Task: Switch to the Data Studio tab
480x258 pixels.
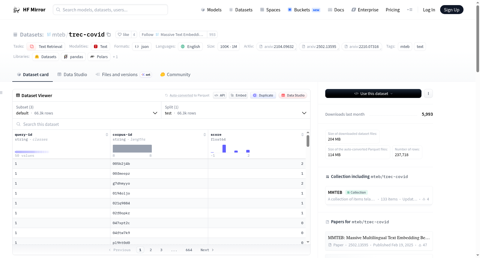Action: [72, 75]
